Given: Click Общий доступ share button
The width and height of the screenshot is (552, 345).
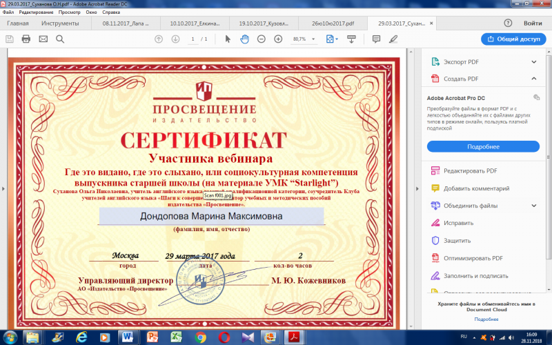Looking at the screenshot, I should 513,39.
